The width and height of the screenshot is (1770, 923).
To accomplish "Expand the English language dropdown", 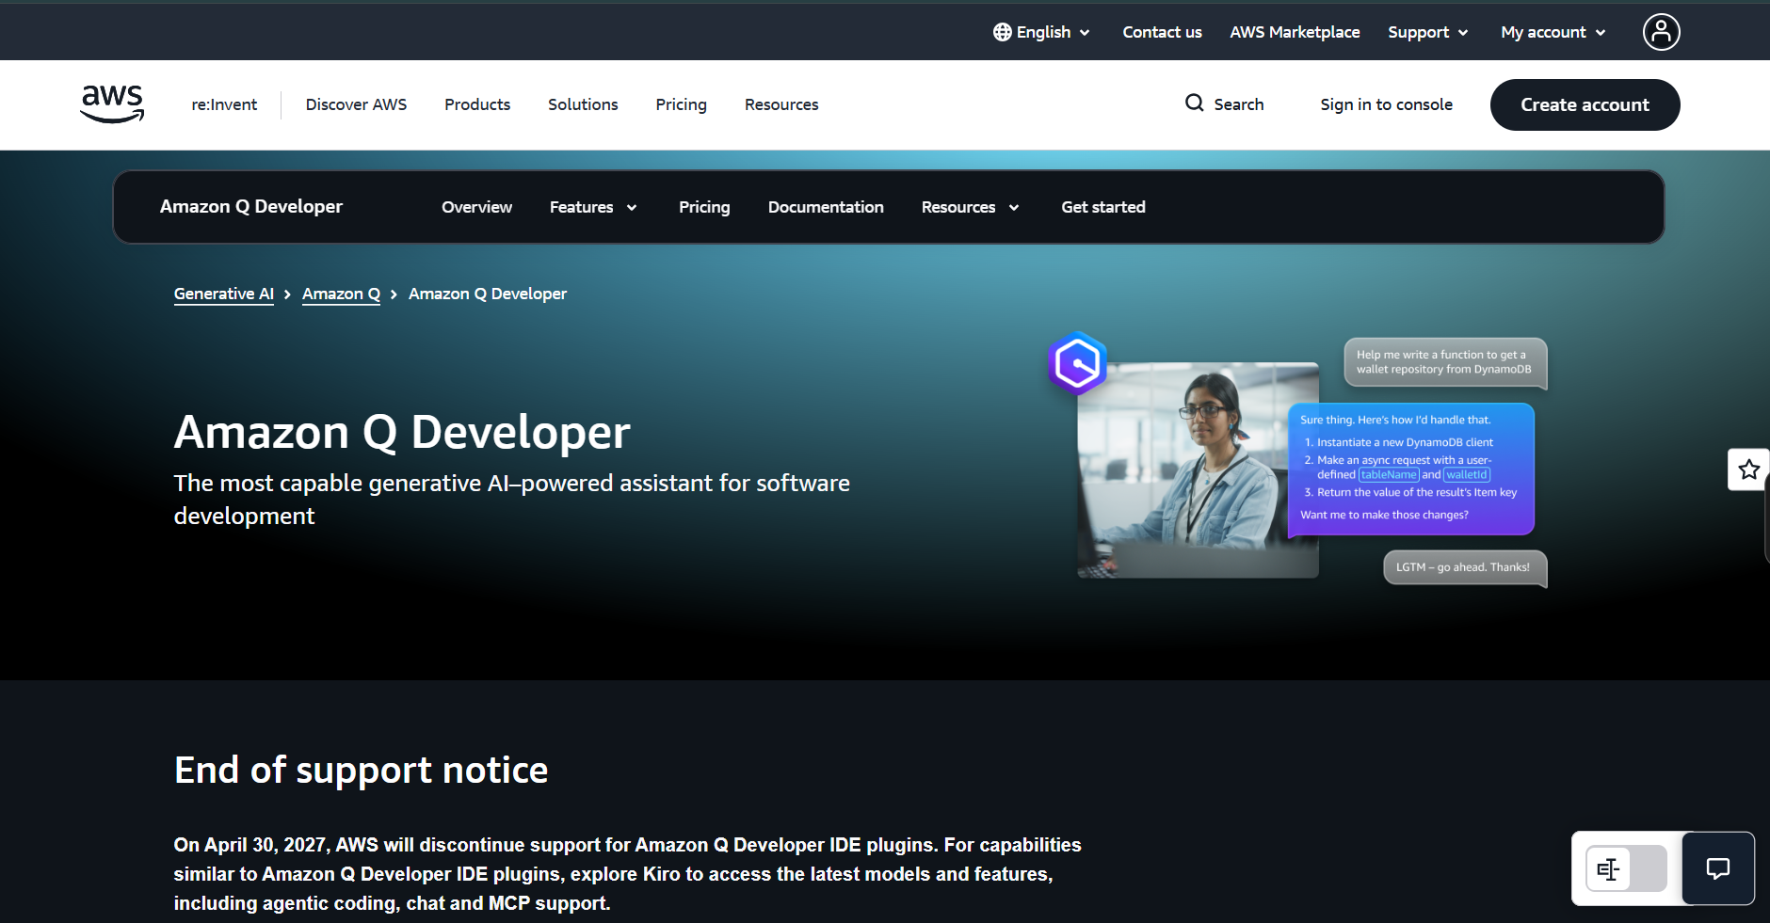I will pos(1042,32).
